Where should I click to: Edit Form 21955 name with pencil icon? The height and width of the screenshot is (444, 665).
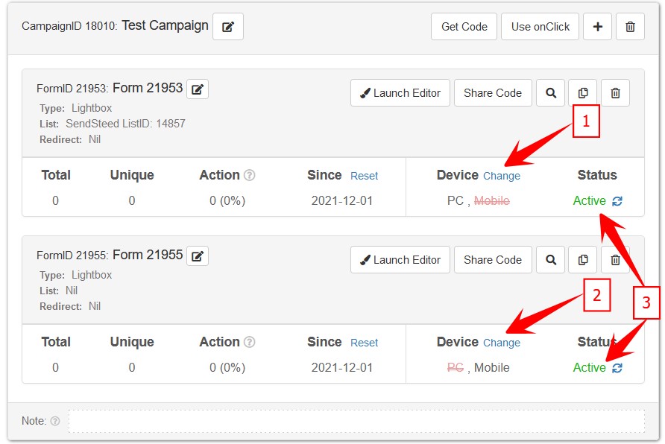click(x=198, y=256)
